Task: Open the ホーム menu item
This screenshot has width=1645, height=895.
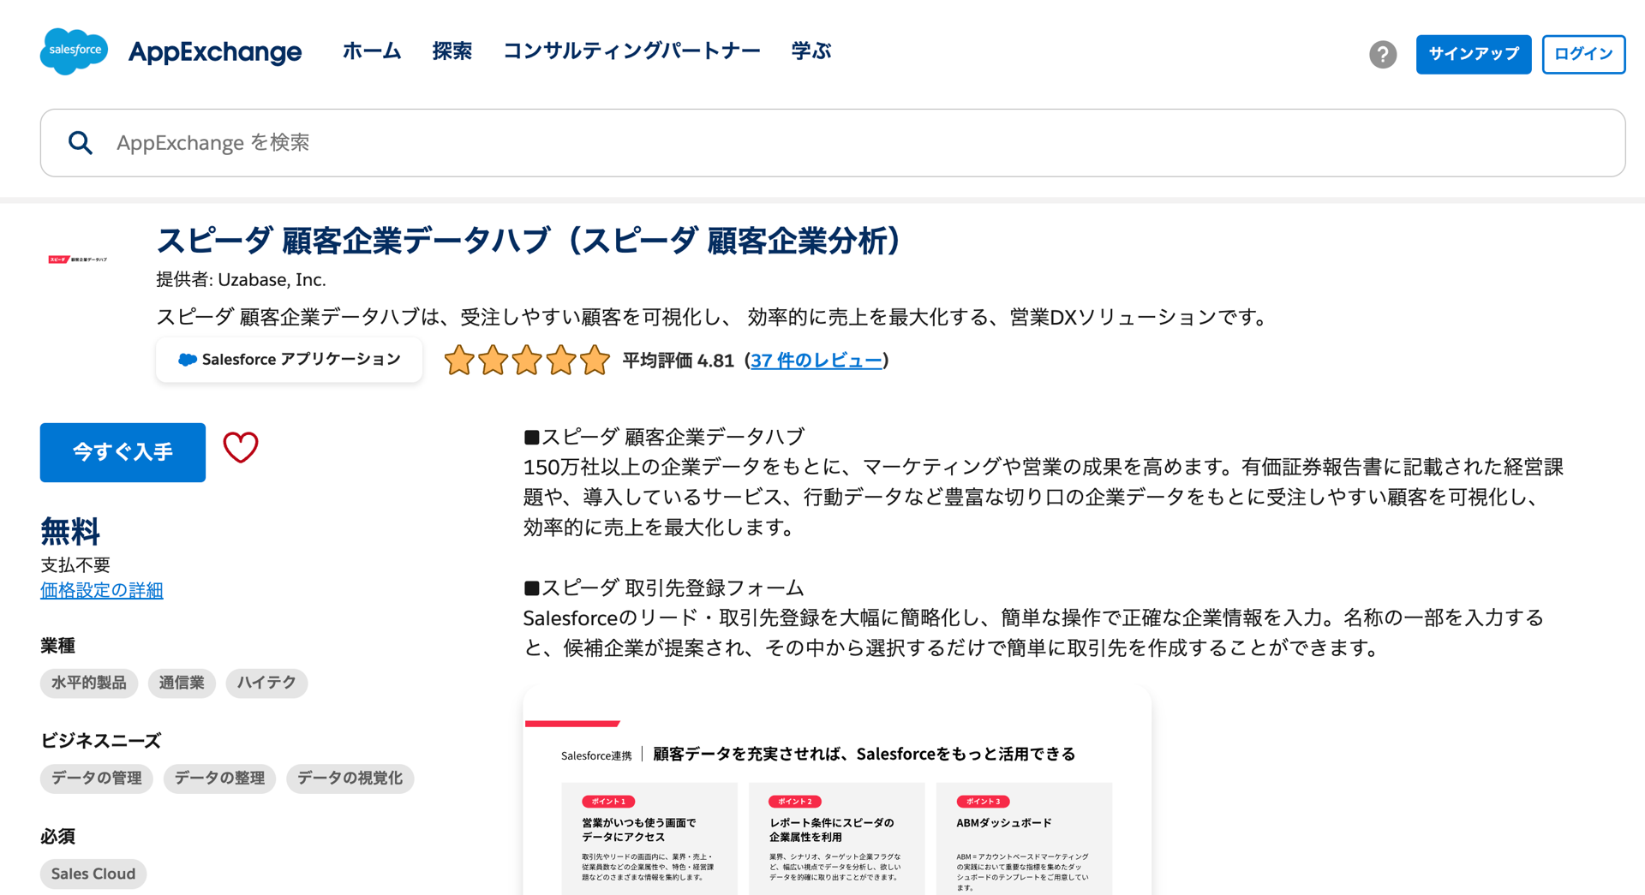Action: pos(372,51)
